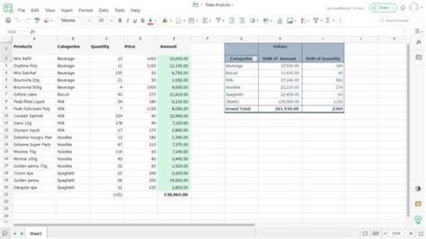Insert a chart using chart icon
Image resolution: width=426 pixels, height=239 pixels.
coord(279,21)
